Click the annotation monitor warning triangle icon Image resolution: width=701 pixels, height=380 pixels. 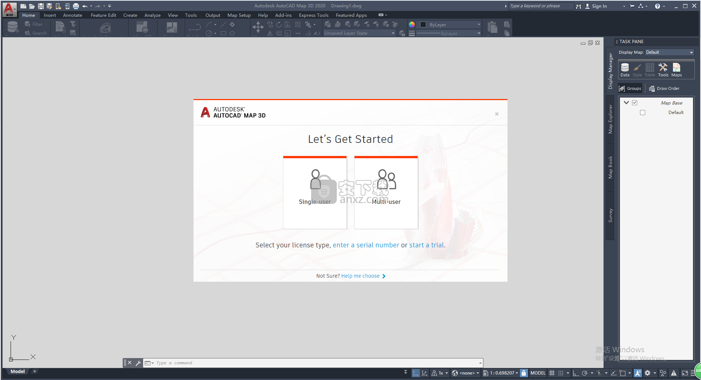(x=674, y=373)
